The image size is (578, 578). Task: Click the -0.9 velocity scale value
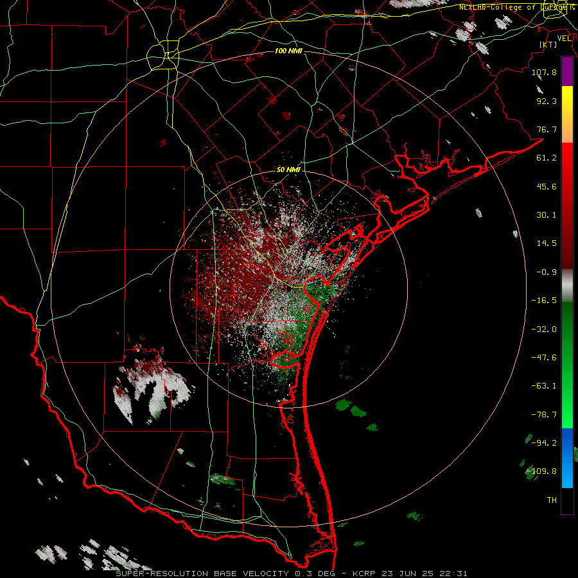547,272
